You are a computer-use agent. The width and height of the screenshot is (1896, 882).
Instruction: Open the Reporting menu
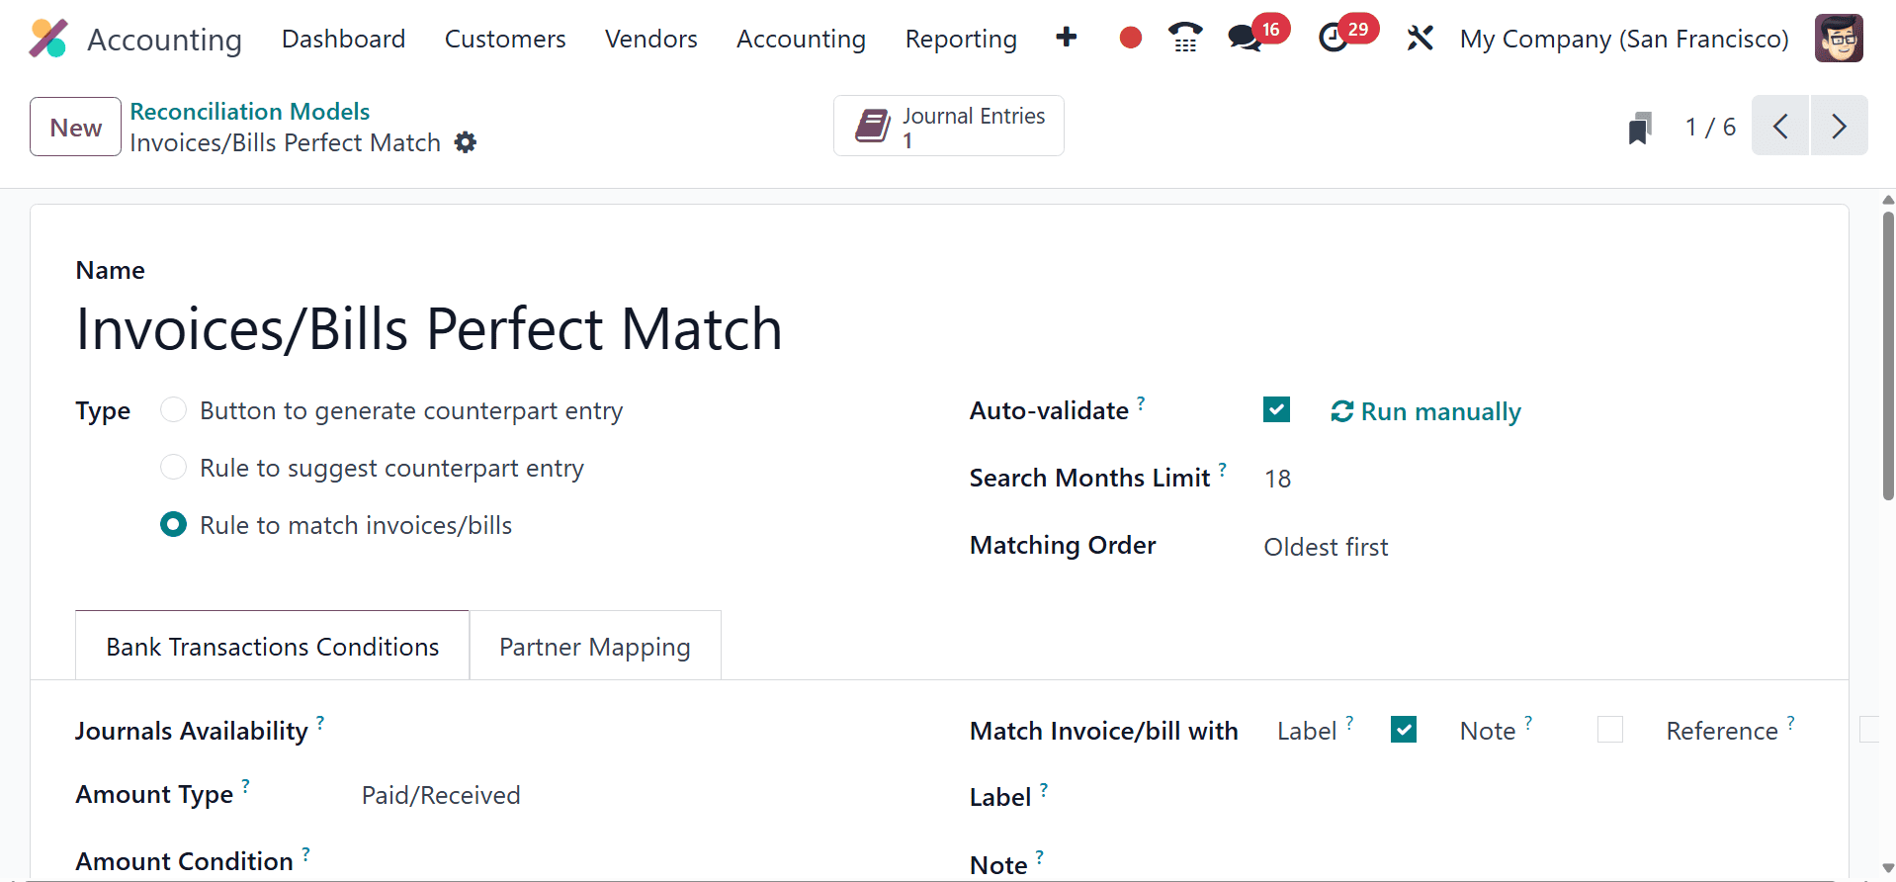tap(961, 39)
